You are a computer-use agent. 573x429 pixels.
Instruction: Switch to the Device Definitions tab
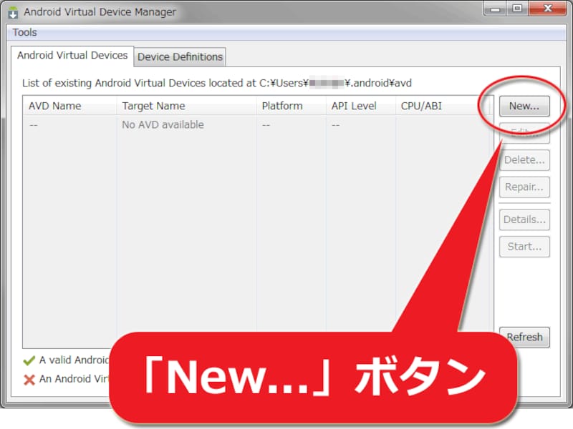[178, 56]
